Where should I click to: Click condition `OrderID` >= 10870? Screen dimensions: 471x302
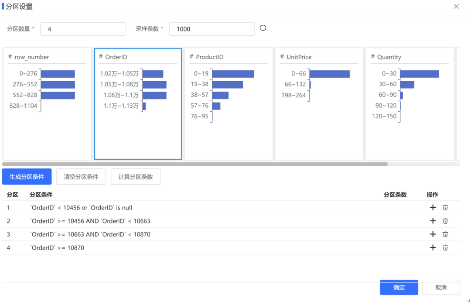(x=57, y=248)
